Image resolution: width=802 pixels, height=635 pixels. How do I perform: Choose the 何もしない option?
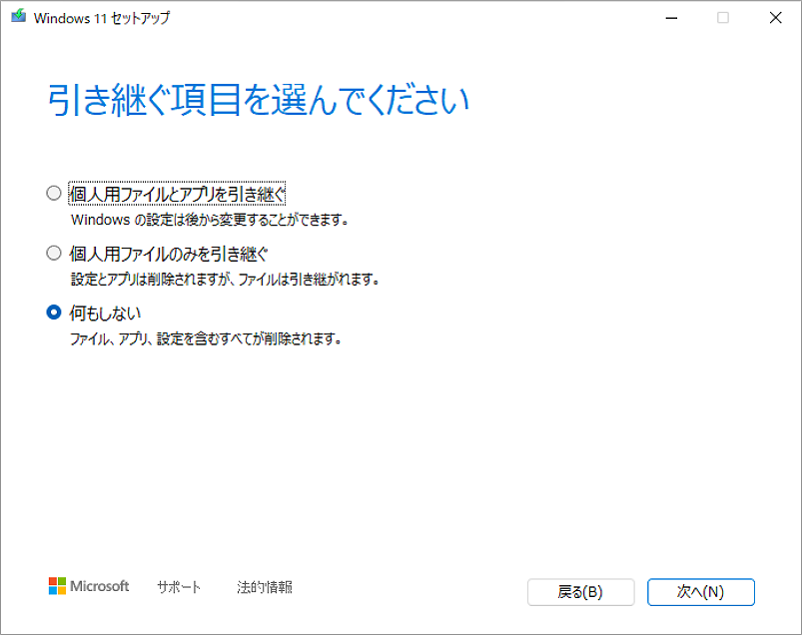(106, 312)
